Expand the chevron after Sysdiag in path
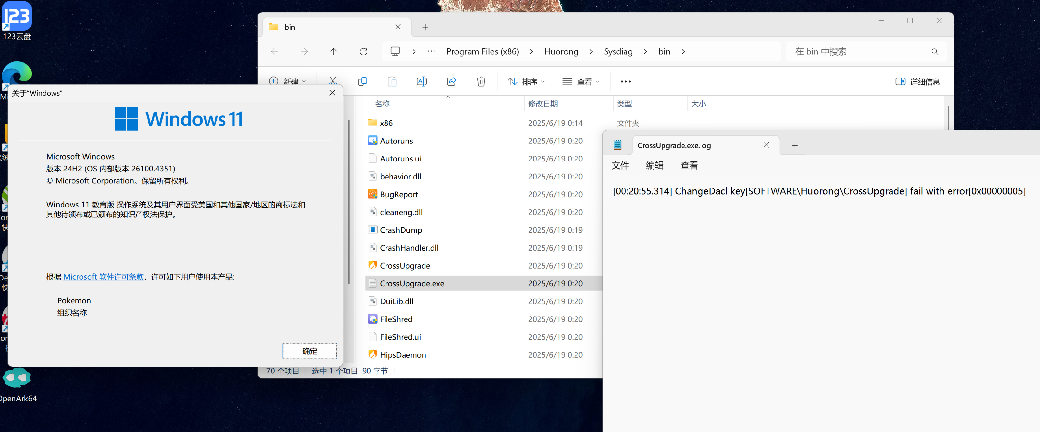 tap(645, 52)
